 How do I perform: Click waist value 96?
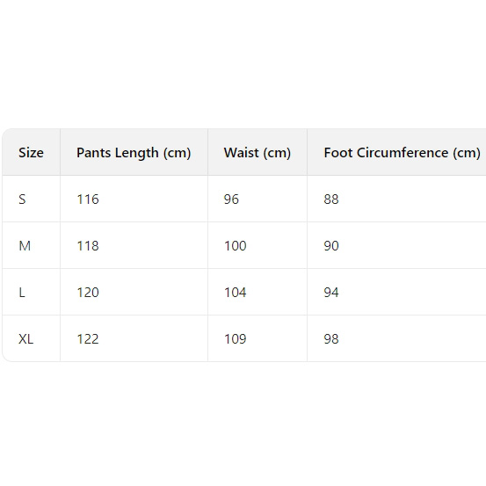click(231, 199)
